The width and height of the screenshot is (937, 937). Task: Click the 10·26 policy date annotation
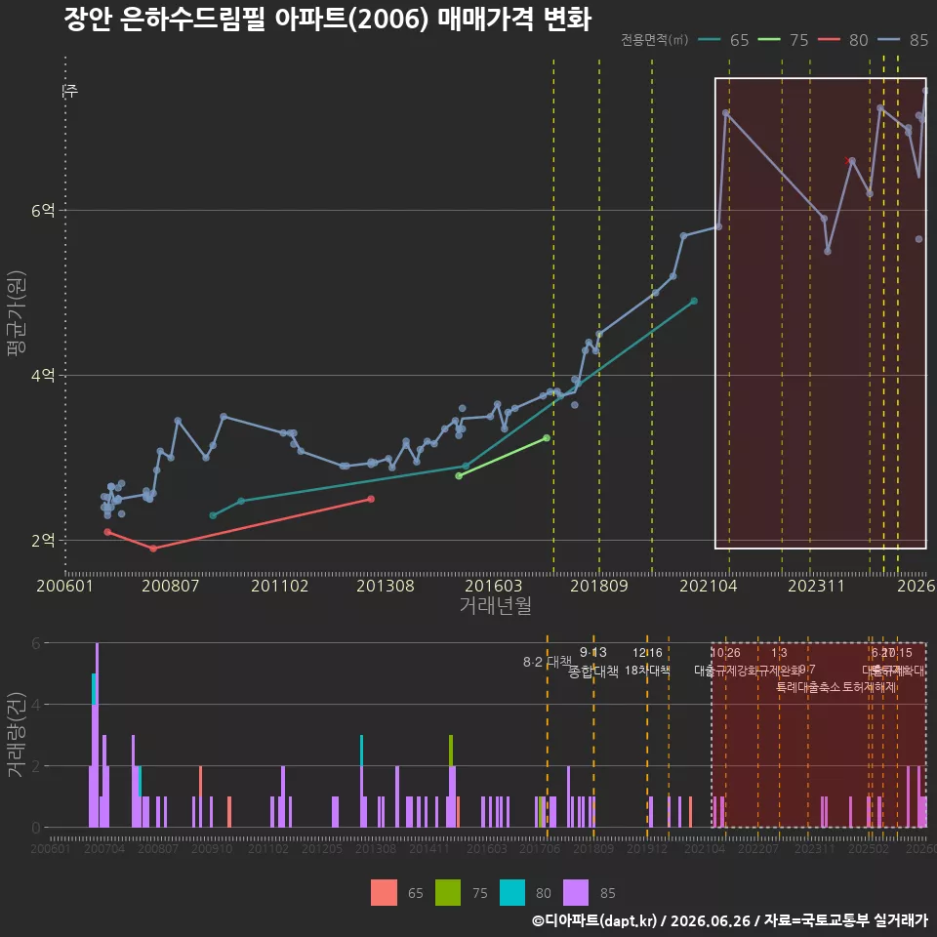pyautogui.click(x=725, y=653)
